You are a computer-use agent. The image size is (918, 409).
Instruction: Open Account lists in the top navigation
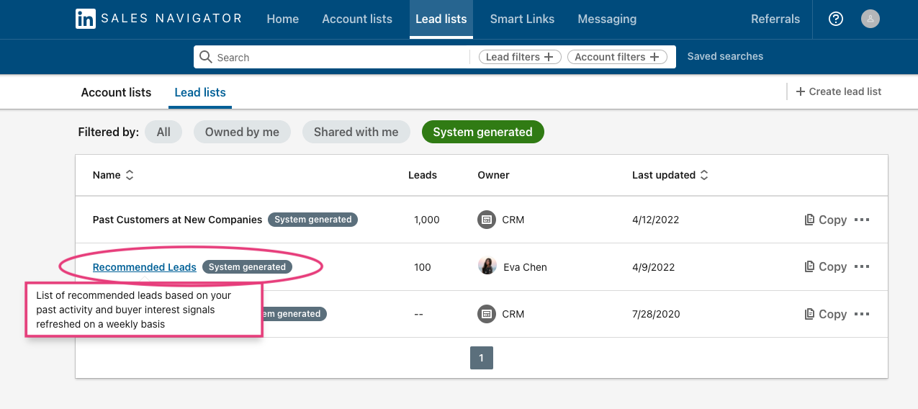click(x=357, y=19)
